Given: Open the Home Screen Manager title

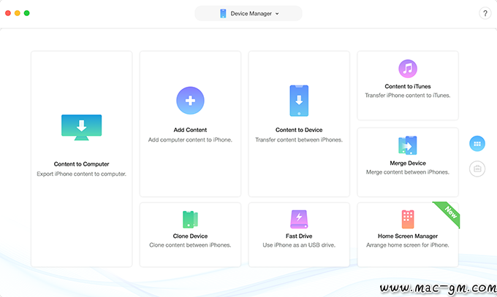Looking at the screenshot, I should click(408, 236).
